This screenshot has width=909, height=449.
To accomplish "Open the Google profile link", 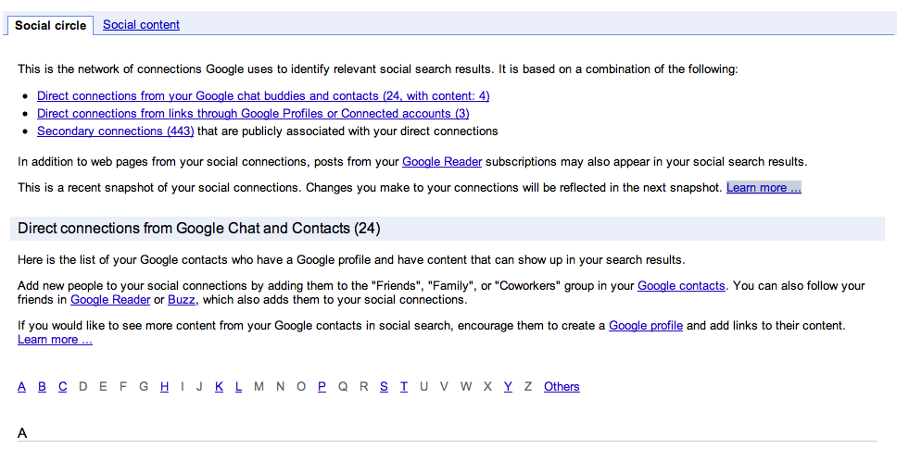I will pyautogui.click(x=645, y=326).
